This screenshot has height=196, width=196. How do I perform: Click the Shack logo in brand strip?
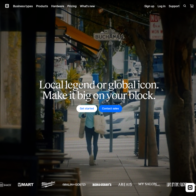pyautogui.click(x=6, y=185)
